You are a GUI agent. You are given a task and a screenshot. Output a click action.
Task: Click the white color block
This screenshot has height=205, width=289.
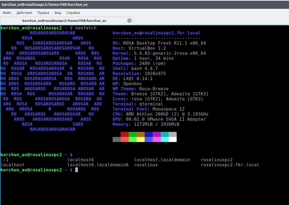[x=173, y=139]
